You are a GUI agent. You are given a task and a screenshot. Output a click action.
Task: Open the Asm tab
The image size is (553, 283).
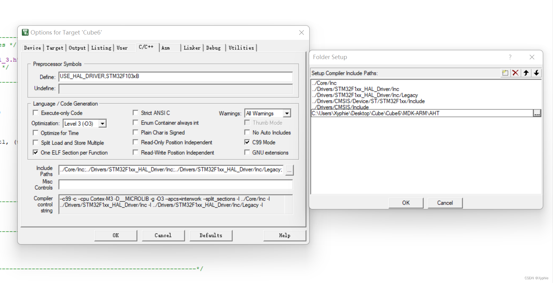(x=166, y=48)
